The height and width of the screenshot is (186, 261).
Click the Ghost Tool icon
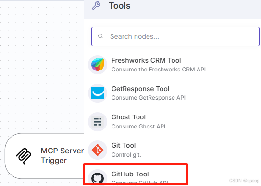(x=98, y=122)
